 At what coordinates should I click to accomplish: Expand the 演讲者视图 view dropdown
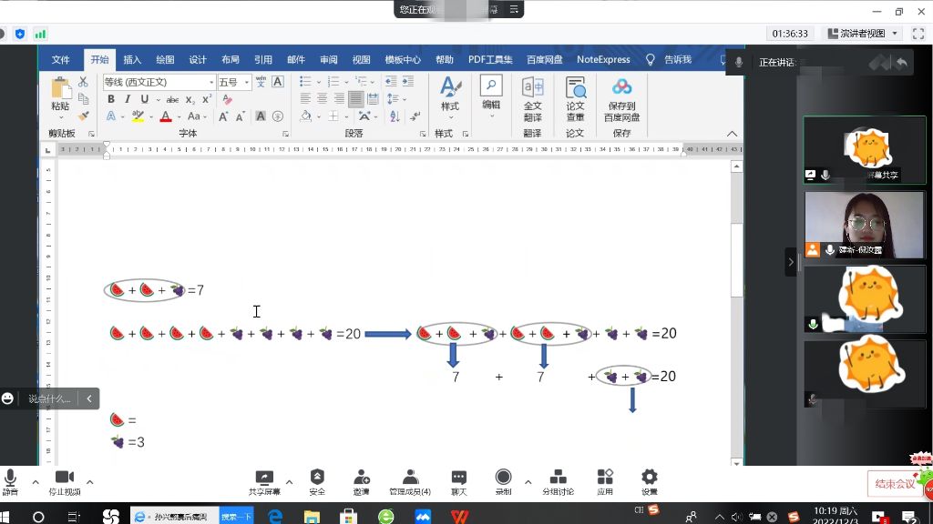(x=895, y=34)
